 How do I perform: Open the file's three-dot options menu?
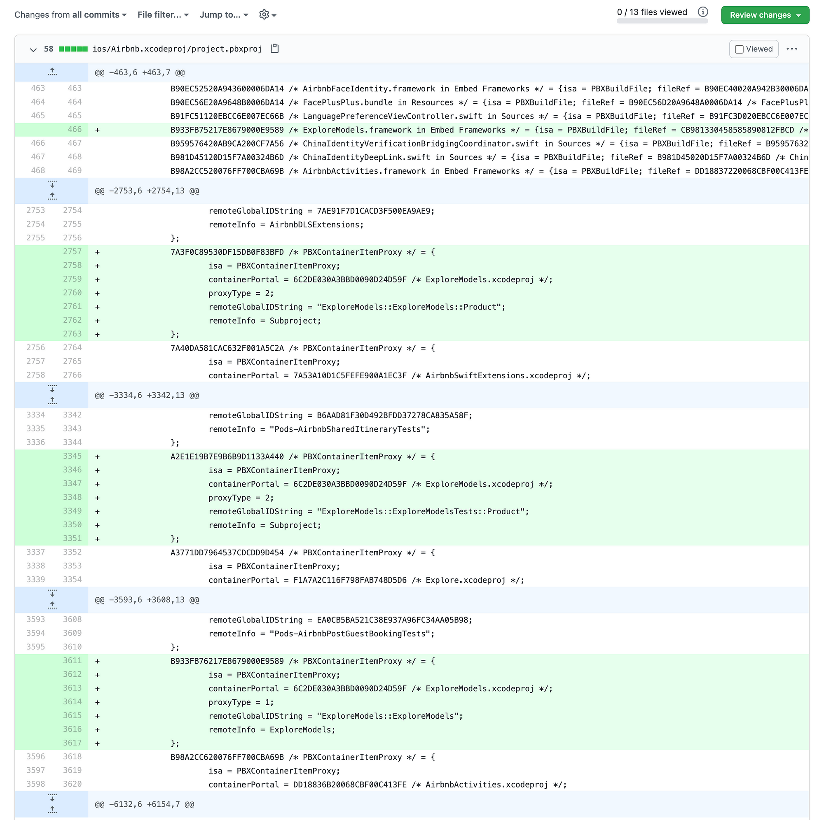coord(791,49)
